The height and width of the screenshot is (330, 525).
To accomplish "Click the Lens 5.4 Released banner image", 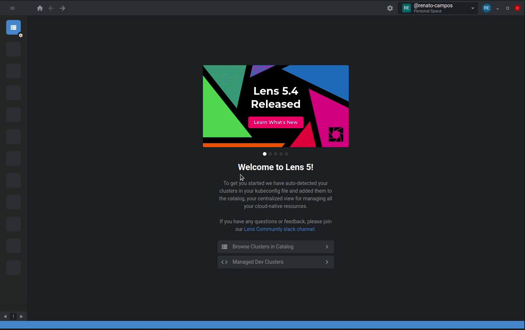I will tap(276, 106).
